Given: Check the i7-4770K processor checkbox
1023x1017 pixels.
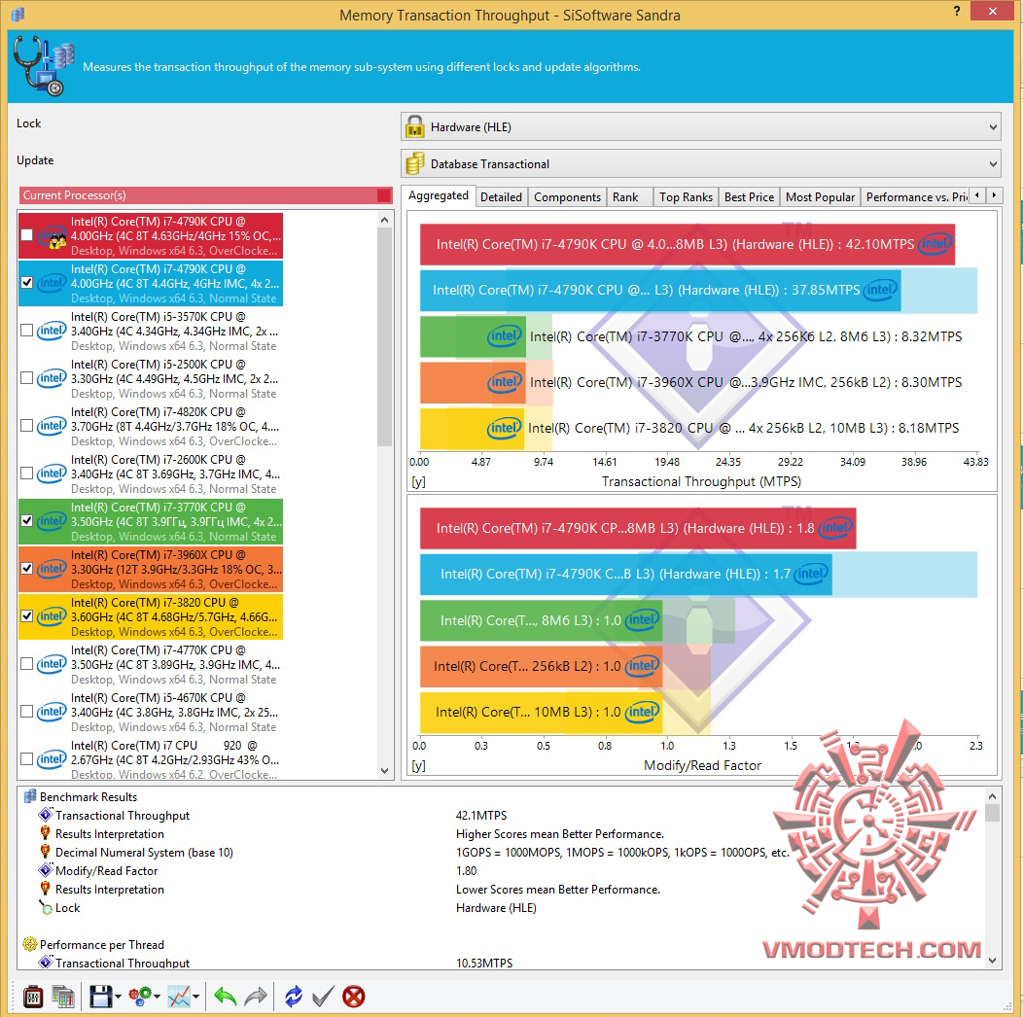Looking at the screenshot, I should pyautogui.click(x=27, y=663).
